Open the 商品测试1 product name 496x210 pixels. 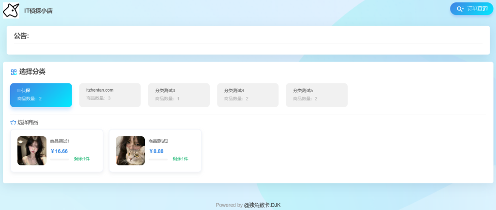coord(60,141)
